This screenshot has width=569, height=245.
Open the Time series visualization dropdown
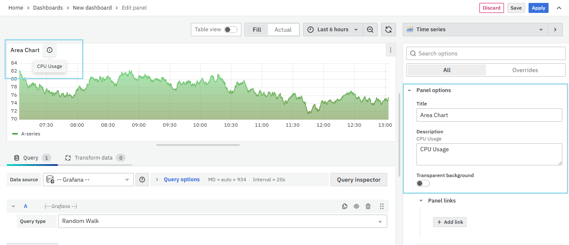475,30
